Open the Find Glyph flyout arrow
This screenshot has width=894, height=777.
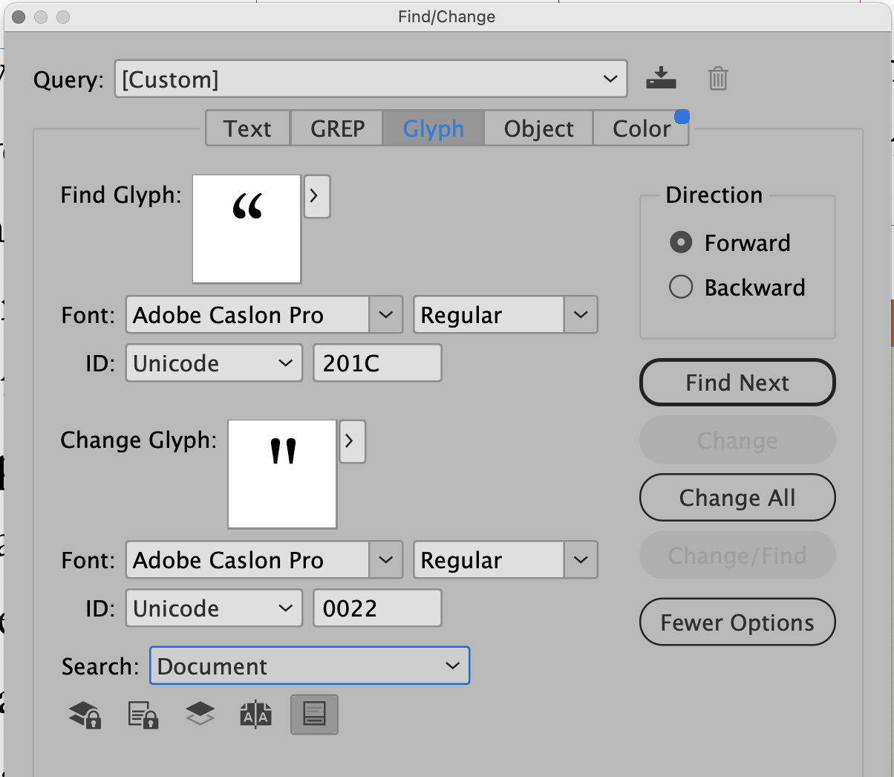click(x=317, y=196)
